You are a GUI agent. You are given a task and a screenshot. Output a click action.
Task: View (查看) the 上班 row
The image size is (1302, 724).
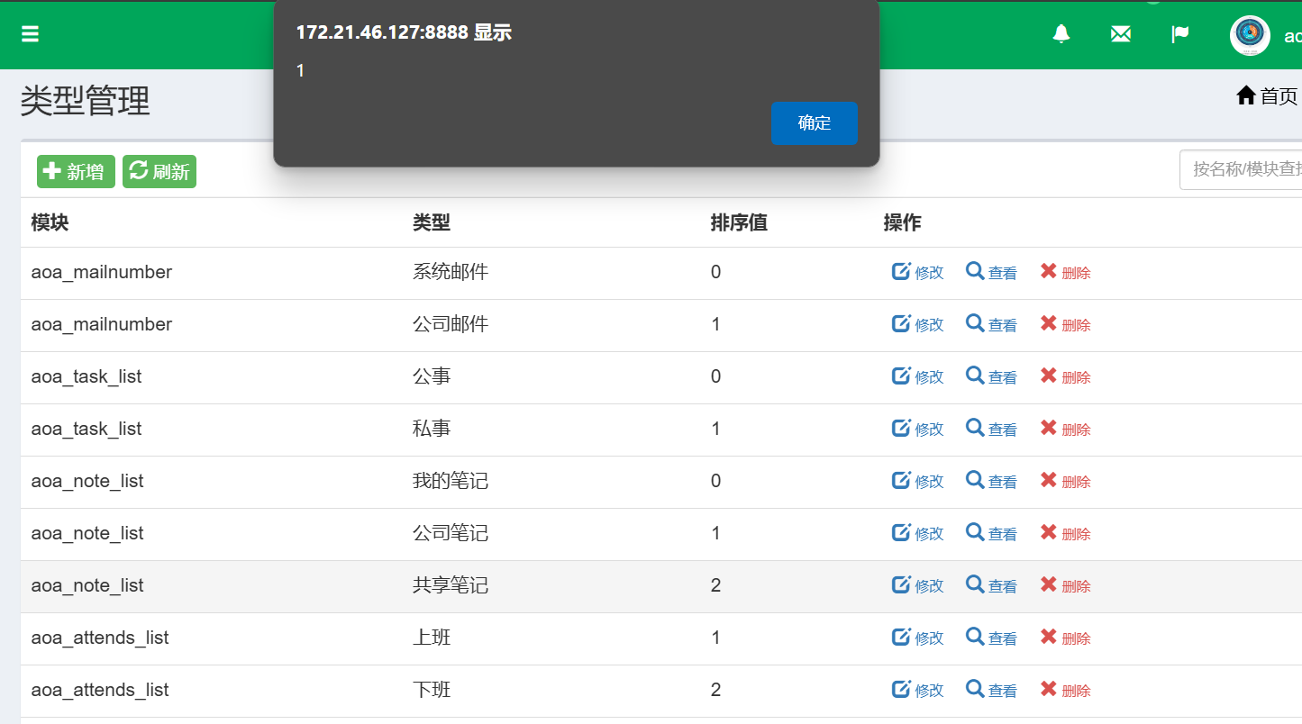[992, 638]
